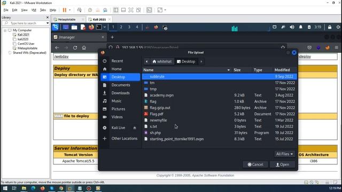Select the tmp folder
Screen dimensions: 342x192
coord(220,89)
